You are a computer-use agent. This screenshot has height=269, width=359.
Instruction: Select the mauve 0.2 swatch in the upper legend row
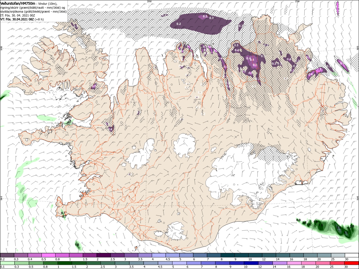(x=7, y=255)
